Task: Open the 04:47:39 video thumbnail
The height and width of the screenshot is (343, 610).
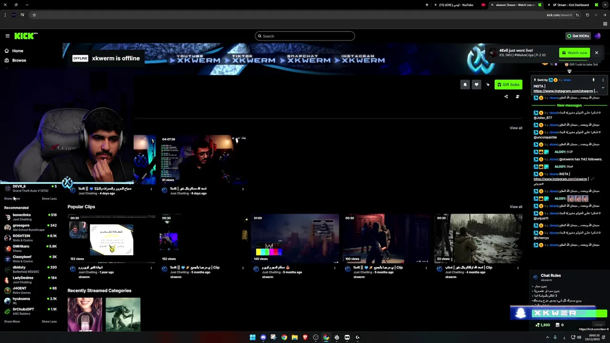Action: pos(203,160)
